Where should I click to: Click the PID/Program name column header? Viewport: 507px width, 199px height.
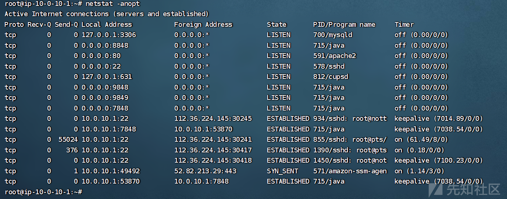pos(344,25)
